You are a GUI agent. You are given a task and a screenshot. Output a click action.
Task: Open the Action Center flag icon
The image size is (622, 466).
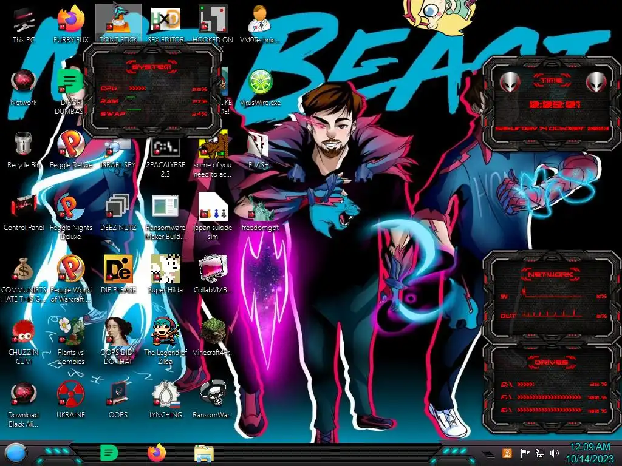pyautogui.click(x=525, y=453)
